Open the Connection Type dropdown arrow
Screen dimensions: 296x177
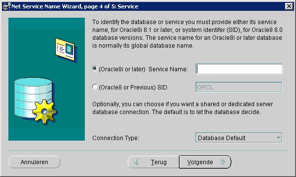click(278, 138)
